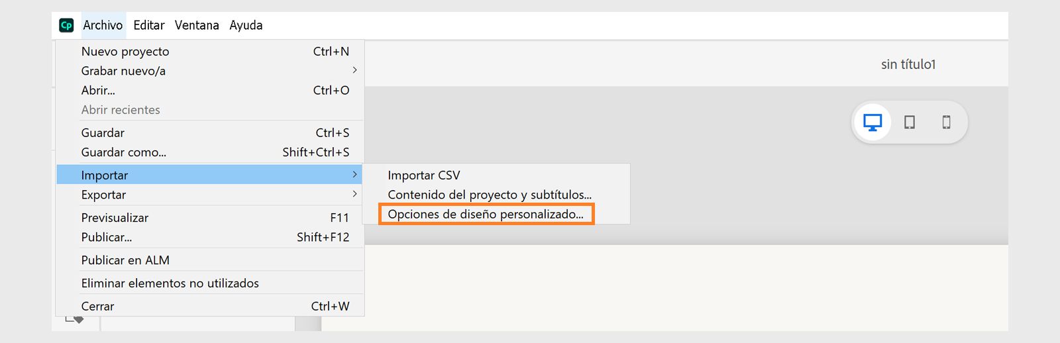Expand the Grabar nuevo/a submenu

pos(123,71)
